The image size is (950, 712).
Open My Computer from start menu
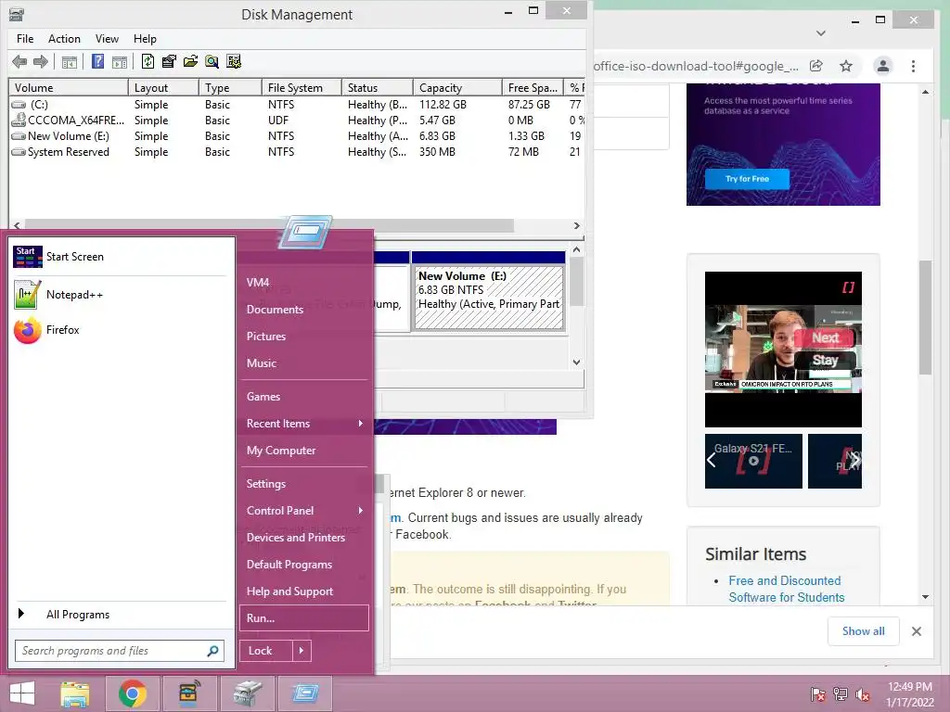tap(280, 451)
